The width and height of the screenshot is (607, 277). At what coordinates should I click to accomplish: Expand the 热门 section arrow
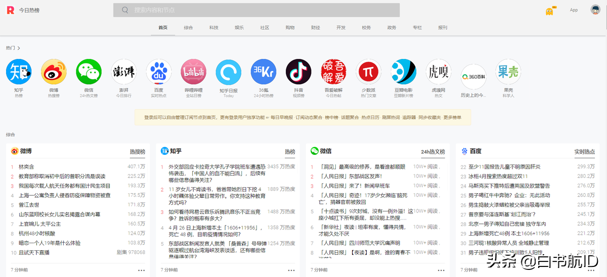(x=19, y=48)
